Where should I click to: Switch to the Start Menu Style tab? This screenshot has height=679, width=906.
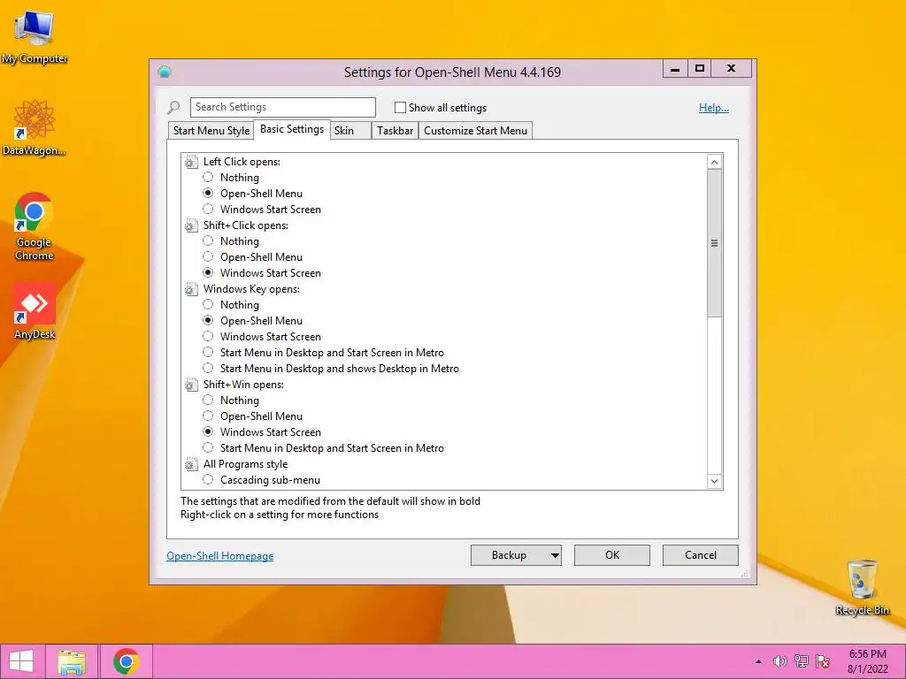[211, 131]
